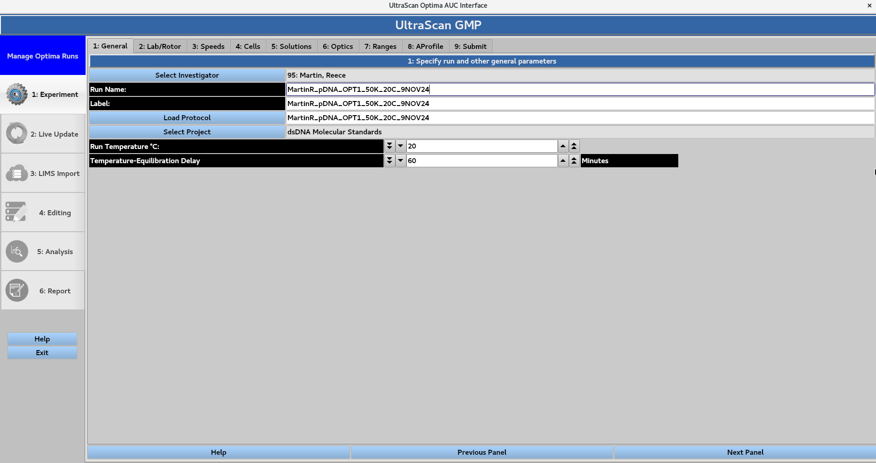Open Live Update via its circular icon
Image resolution: width=876 pixels, height=463 pixels.
coord(16,133)
